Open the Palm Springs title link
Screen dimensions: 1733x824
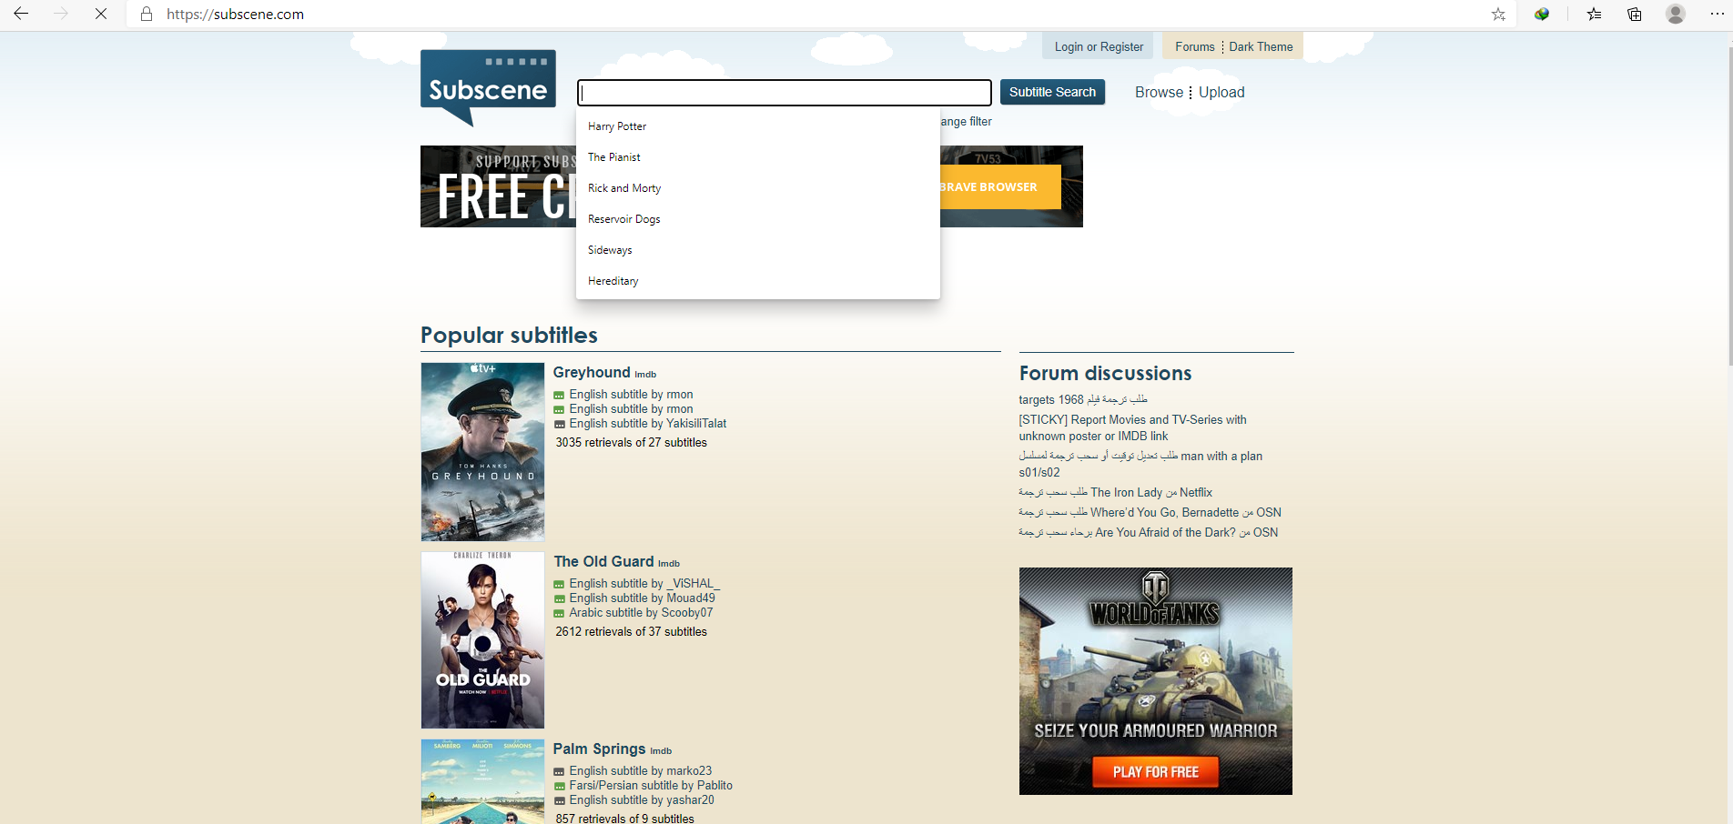pyautogui.click(x=599, y=749)
